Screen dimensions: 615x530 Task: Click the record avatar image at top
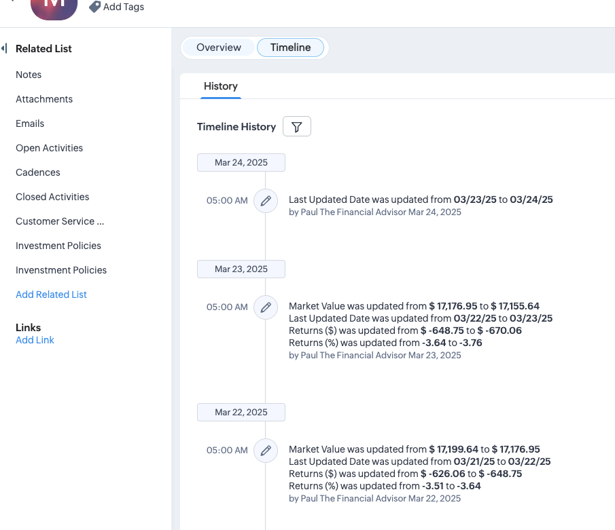tap(54, 7)
